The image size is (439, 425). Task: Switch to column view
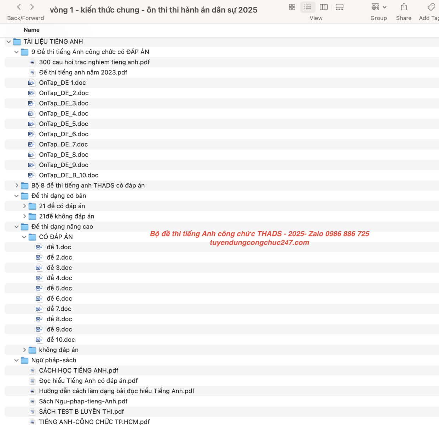pos(323,7)
